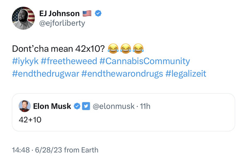Viewport: 247px width, 160px height.
Task: Click Elon Musk's blue verified badge
Action: click(x=77, y=106)
